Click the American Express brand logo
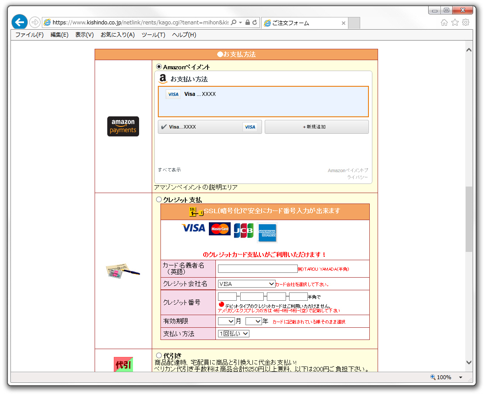 click(267, 233)
